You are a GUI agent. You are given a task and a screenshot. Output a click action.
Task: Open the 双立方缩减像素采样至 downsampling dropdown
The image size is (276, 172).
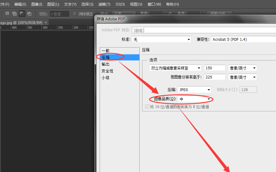pos(175,68)
